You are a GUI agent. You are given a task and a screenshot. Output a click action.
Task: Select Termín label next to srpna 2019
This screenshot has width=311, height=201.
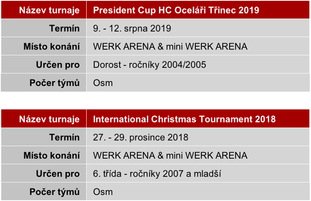tap(64, 28)
